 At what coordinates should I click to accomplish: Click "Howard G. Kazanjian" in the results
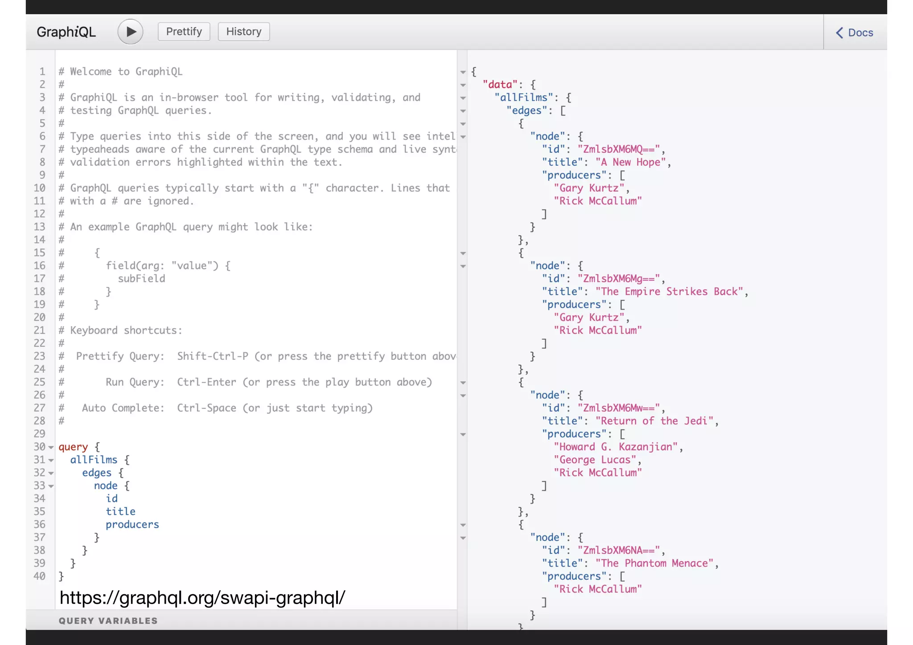click(616, 447)
